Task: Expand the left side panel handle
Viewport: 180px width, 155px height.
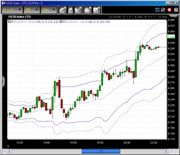Action: (3, 81)
